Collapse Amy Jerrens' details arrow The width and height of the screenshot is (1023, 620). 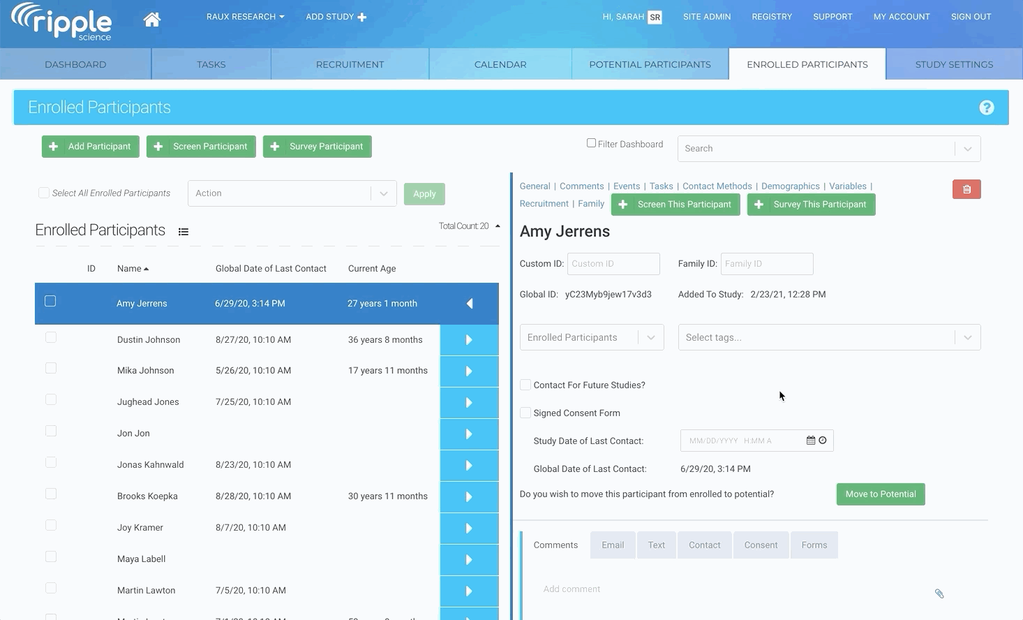coord(469,304)
